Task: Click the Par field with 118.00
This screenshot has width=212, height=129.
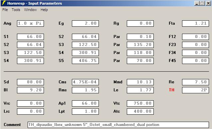Action: (x=140, y=53)
